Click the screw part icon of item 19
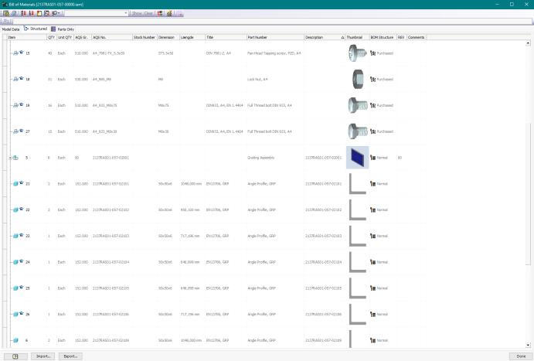The image size is (534, 361). point(15,104)
